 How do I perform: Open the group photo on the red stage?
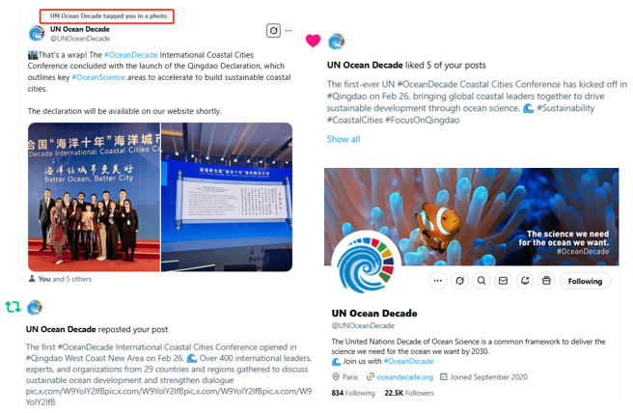(x=94, y=197)
